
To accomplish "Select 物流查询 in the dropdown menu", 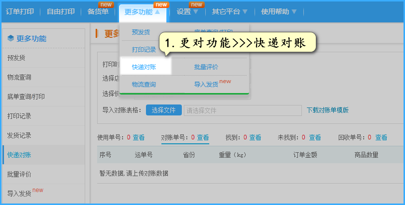I will coord(144,84).
